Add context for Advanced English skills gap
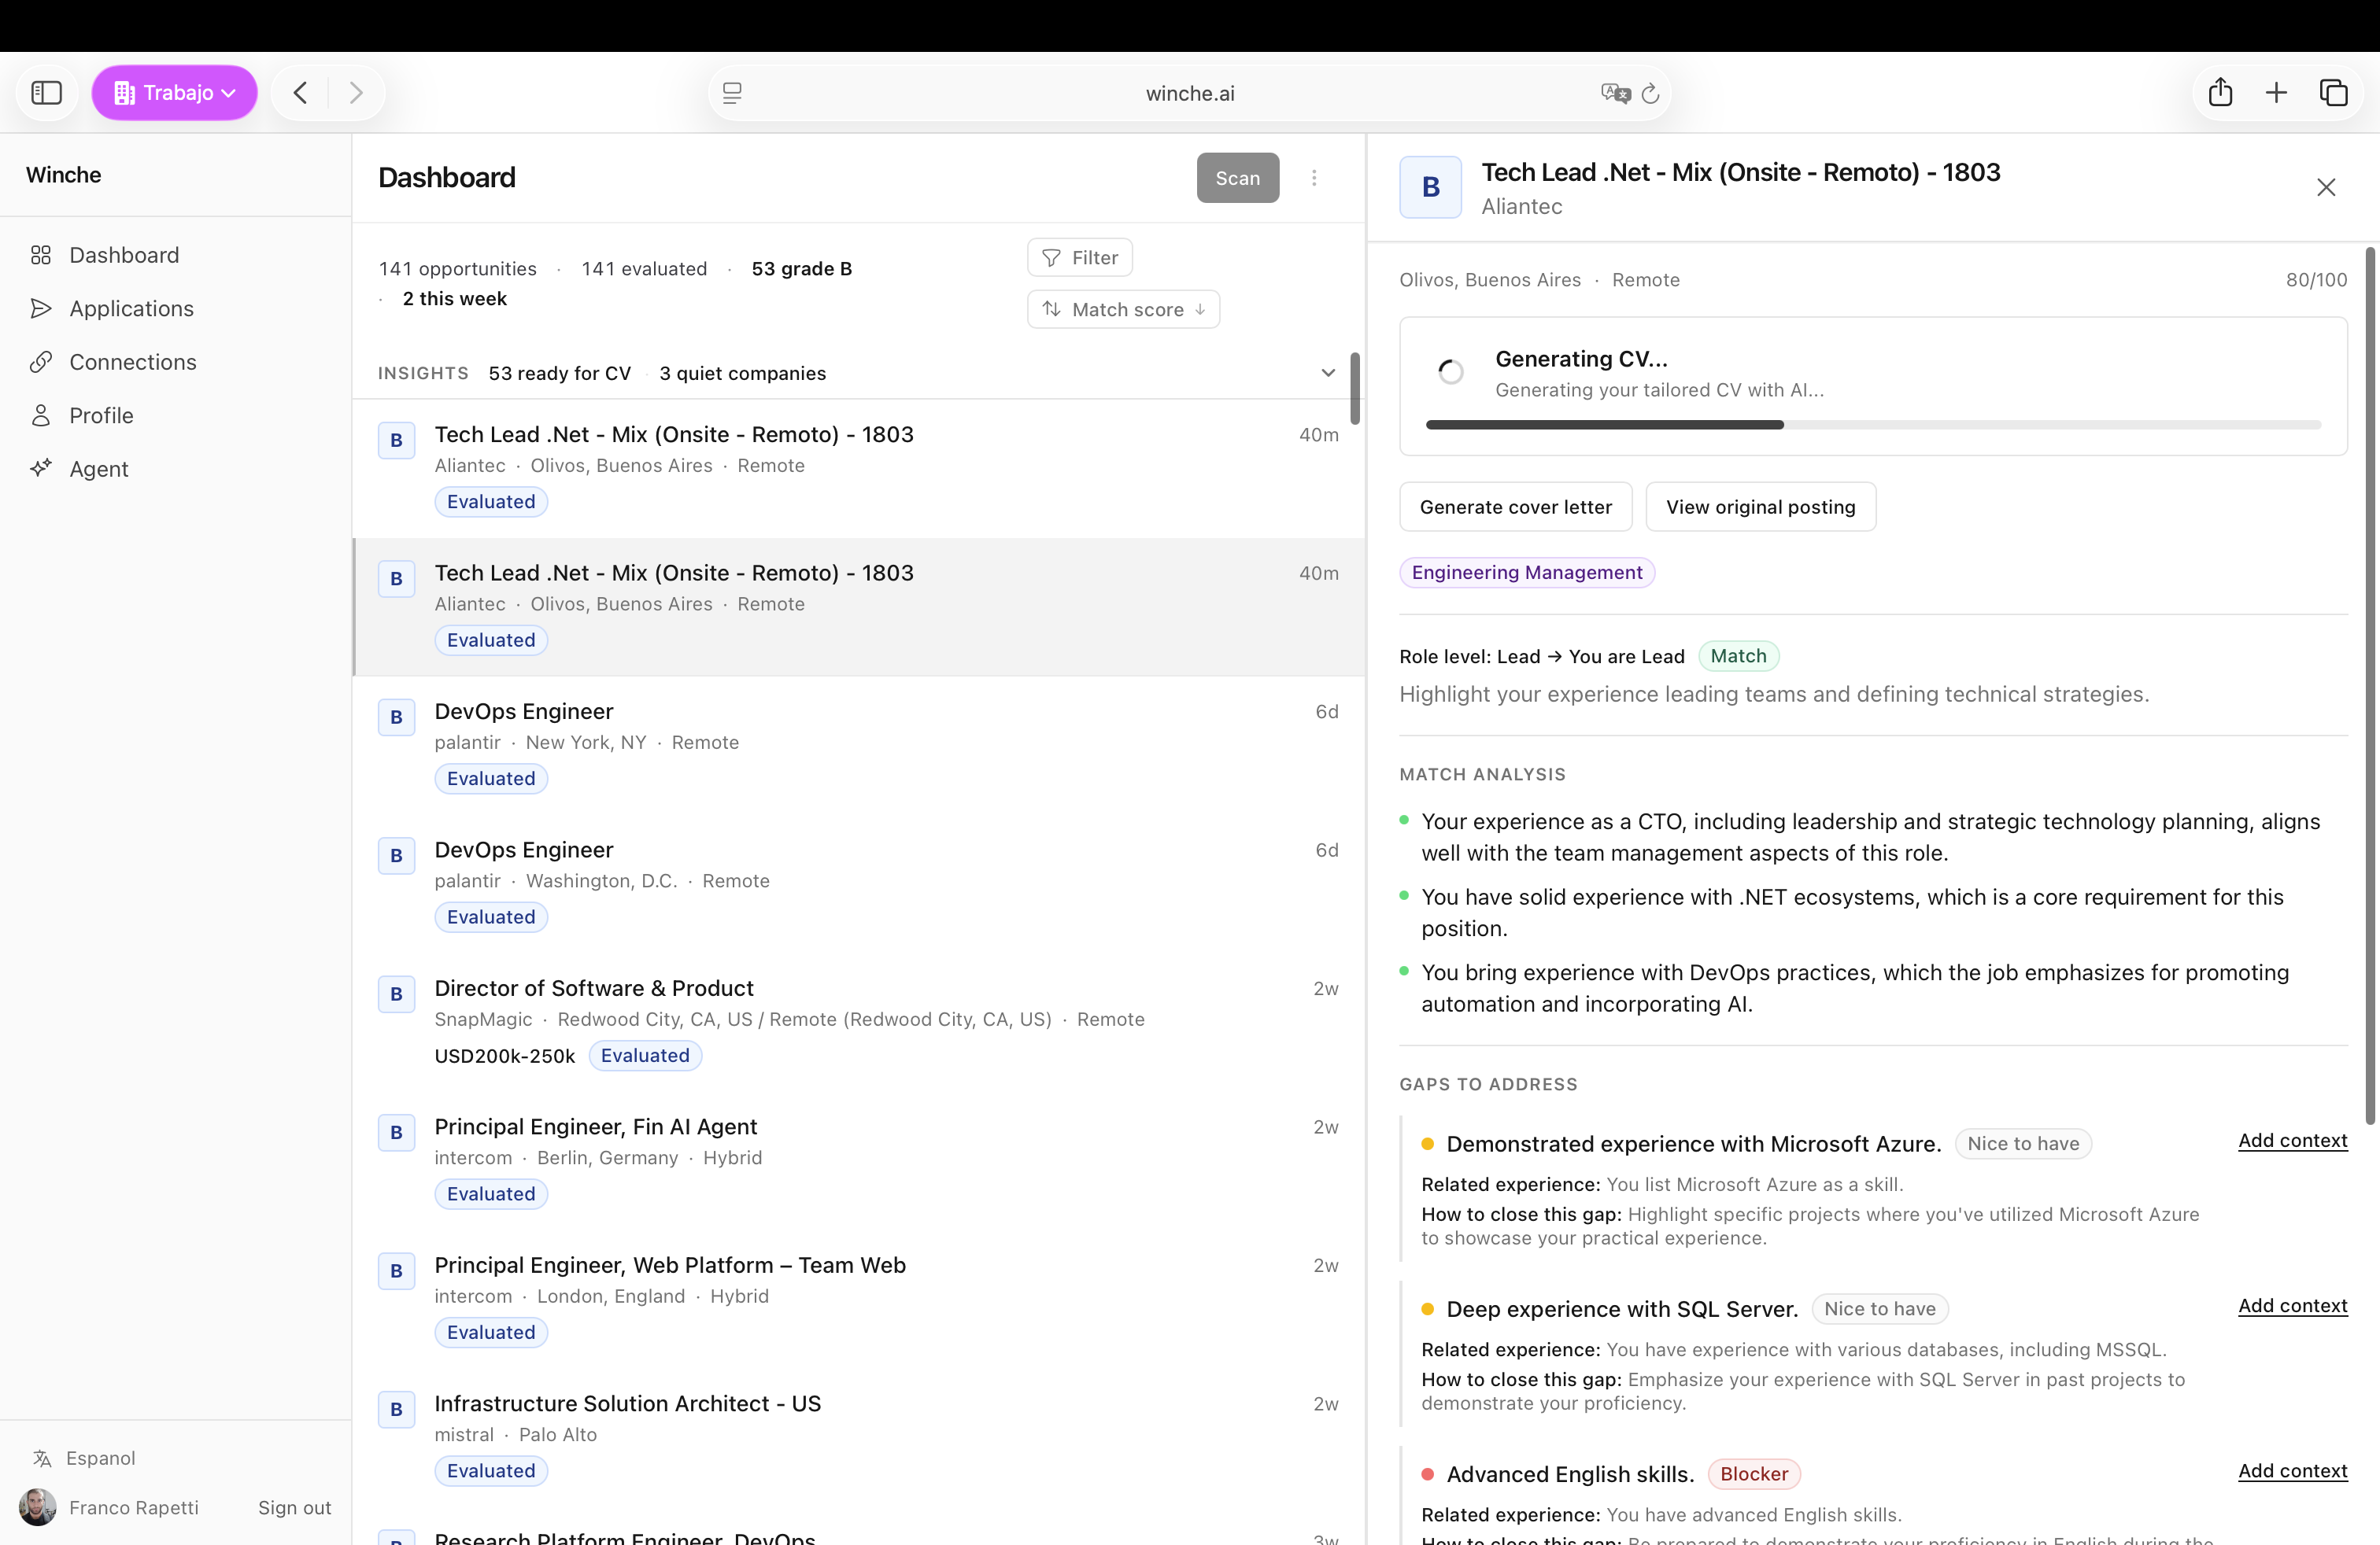The image size is (2380, 1545). tap(2292, 1471)
